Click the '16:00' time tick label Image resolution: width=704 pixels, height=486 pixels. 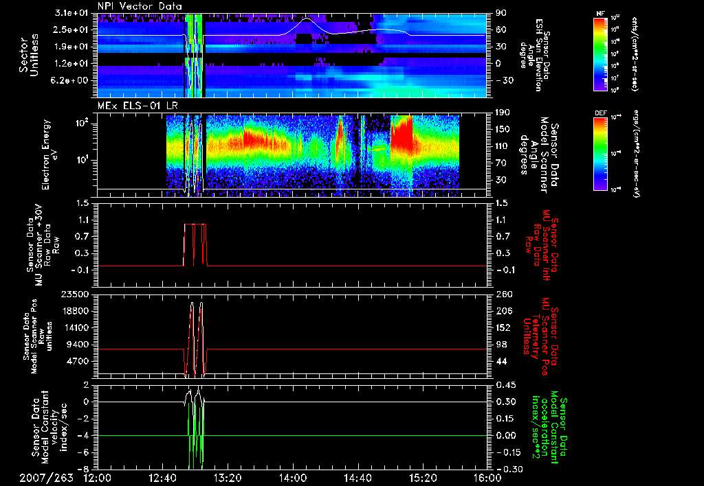click(x=487, y=478)
